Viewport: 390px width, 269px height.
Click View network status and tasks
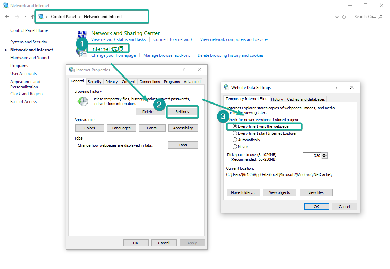(119, 39)
